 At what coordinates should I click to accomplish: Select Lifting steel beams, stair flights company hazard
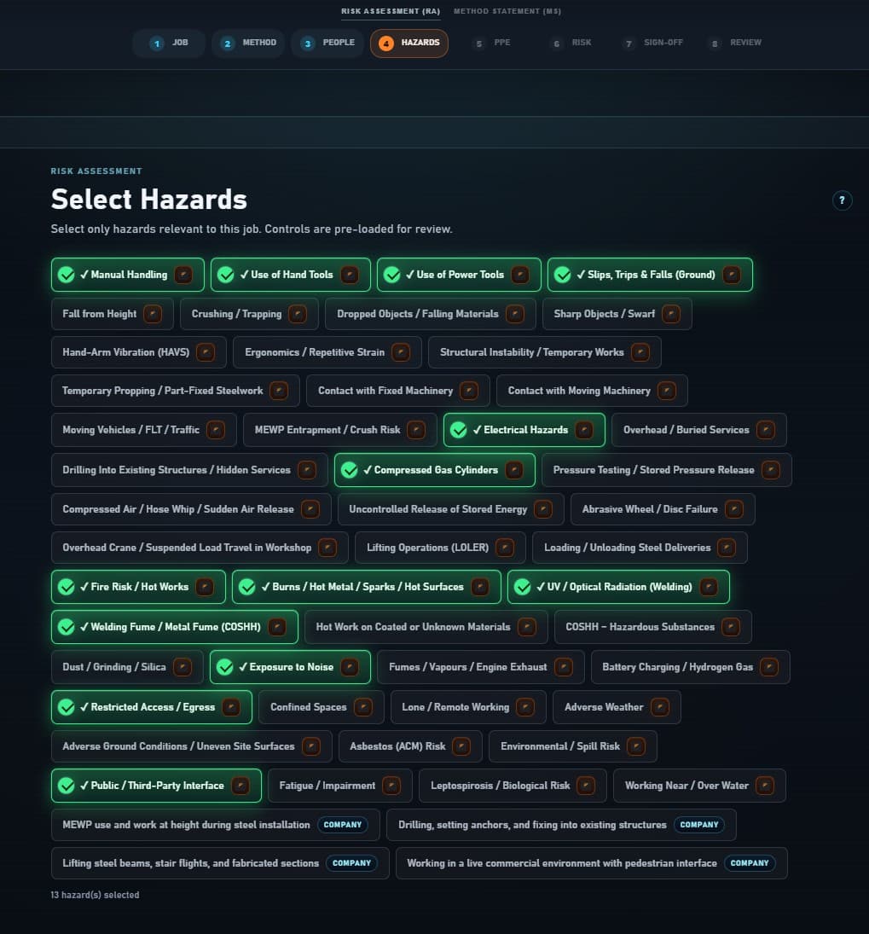click(220, 863)
